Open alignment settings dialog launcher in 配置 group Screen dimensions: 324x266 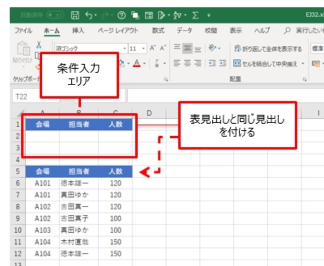[305, 80]
